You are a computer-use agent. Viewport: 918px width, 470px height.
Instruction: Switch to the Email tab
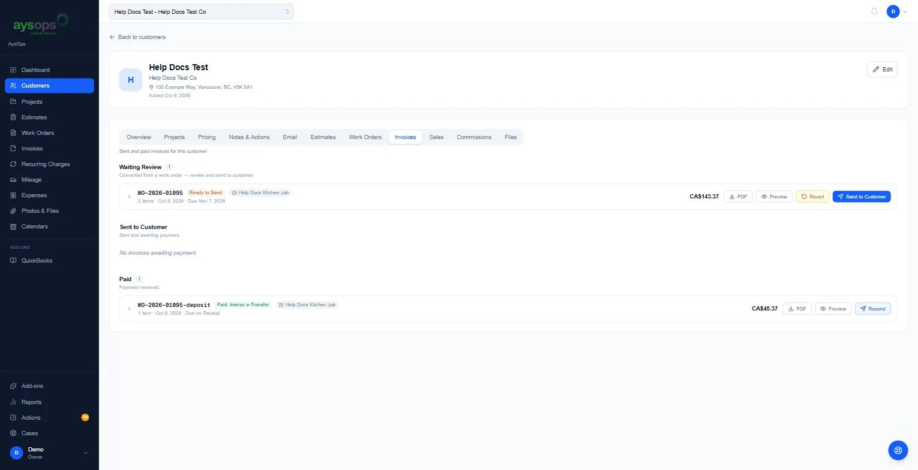click(290, 137)
